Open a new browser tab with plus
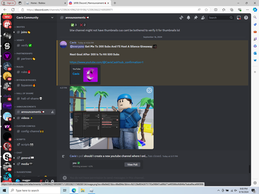 coord(115,3)
